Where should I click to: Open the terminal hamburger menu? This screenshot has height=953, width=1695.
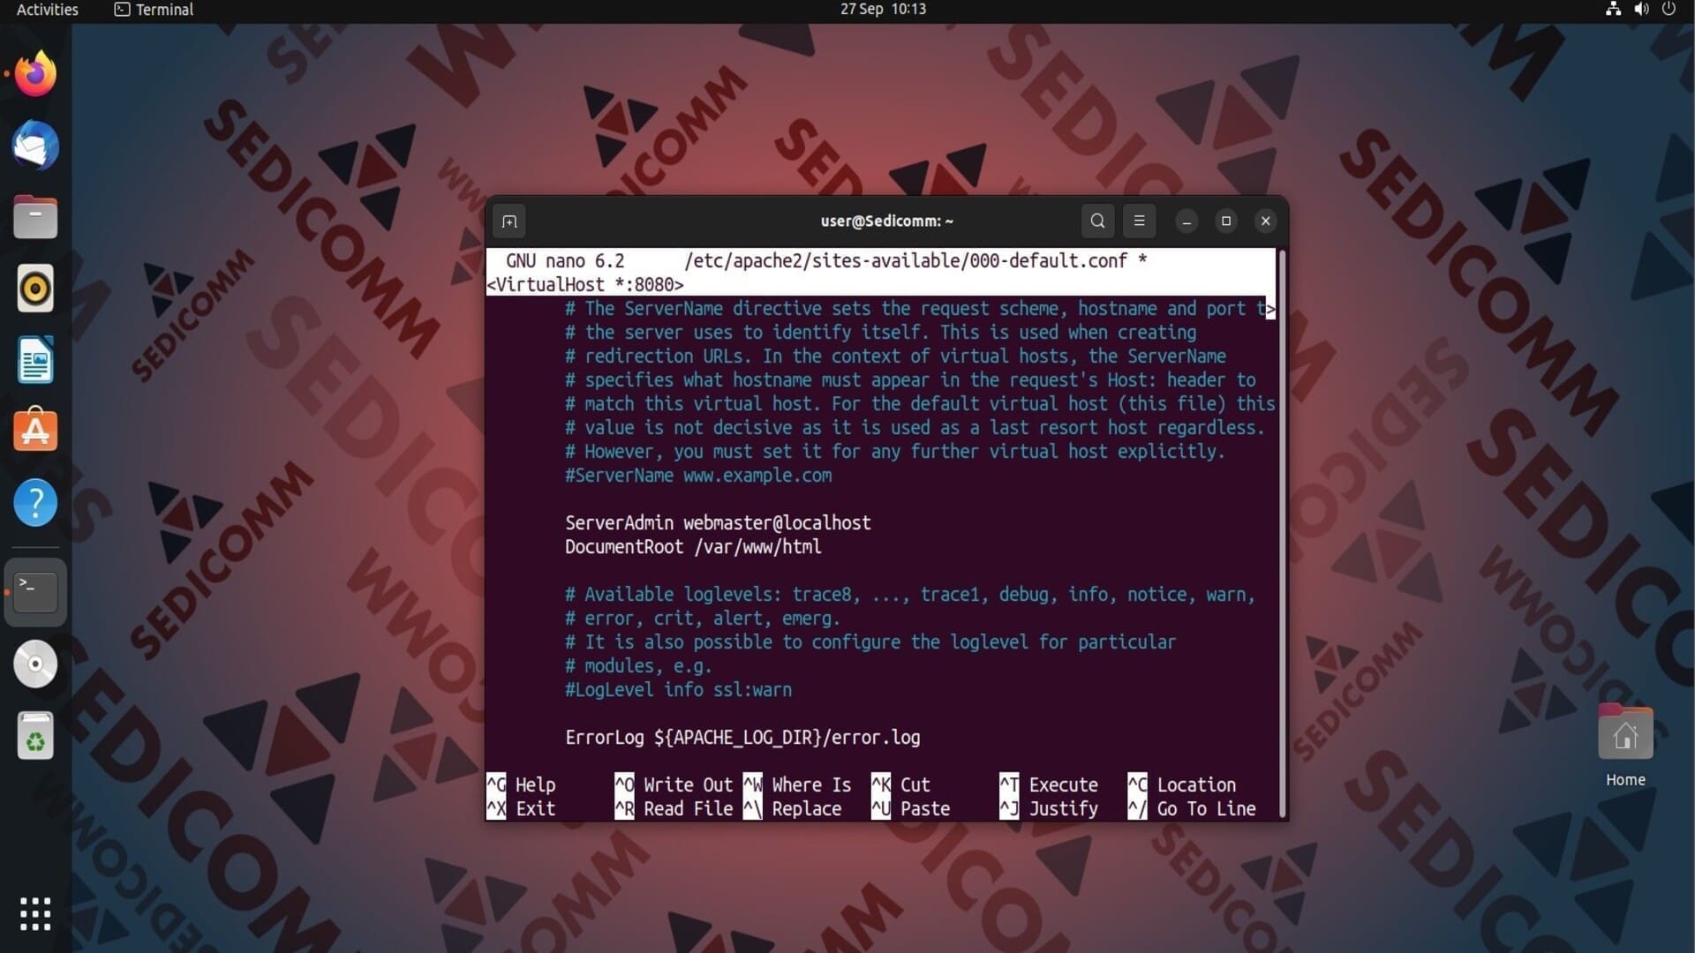pos(1139,221)
